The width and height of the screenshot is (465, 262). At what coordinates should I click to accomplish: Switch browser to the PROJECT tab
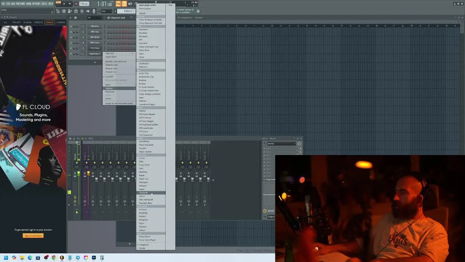tap(16, 22)
